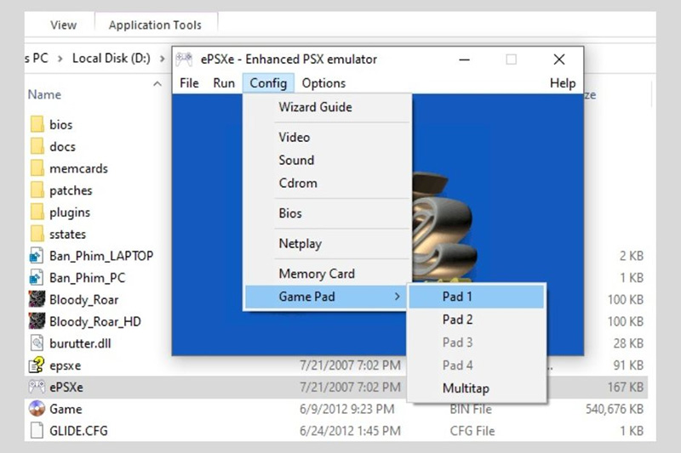The height and width of the screenshot is (453, 681).
Task: Select Memory Card menu entry
Action: tap(317, 274)
